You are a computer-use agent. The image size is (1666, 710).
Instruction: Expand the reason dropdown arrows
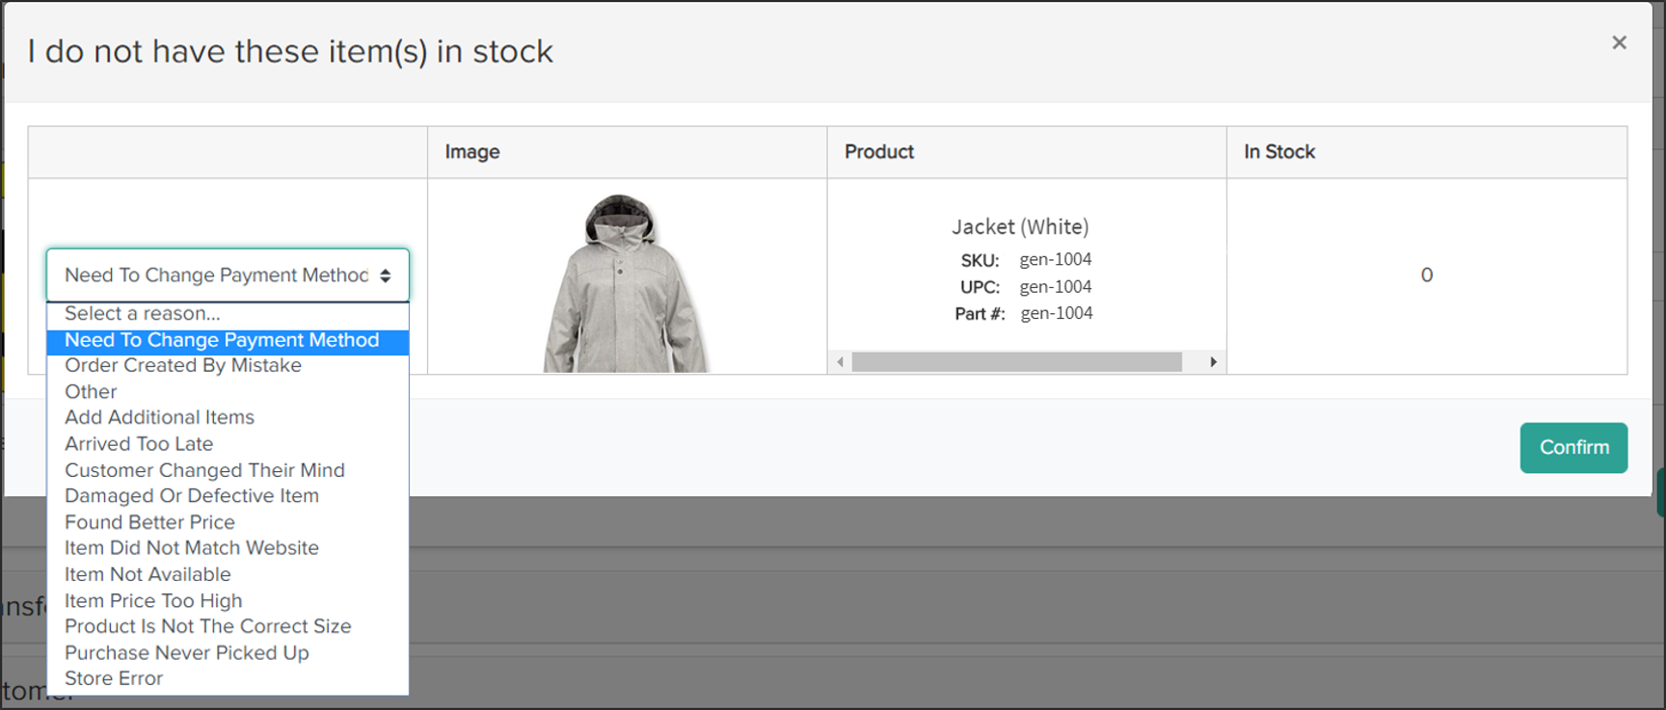pos(385,275)
